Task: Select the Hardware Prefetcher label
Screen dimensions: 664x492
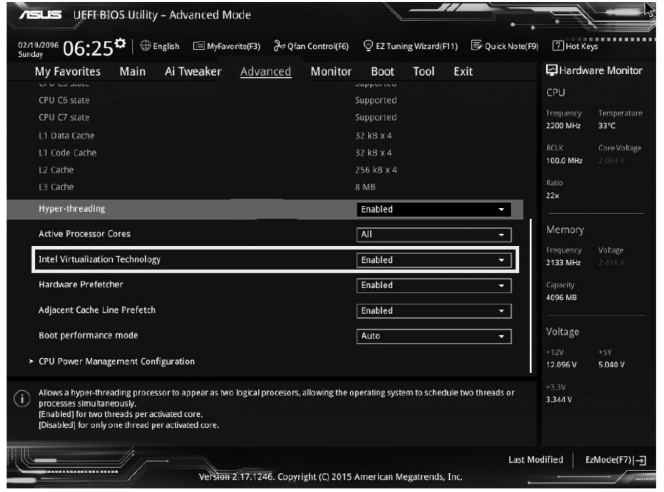Action: pos(81,285)
